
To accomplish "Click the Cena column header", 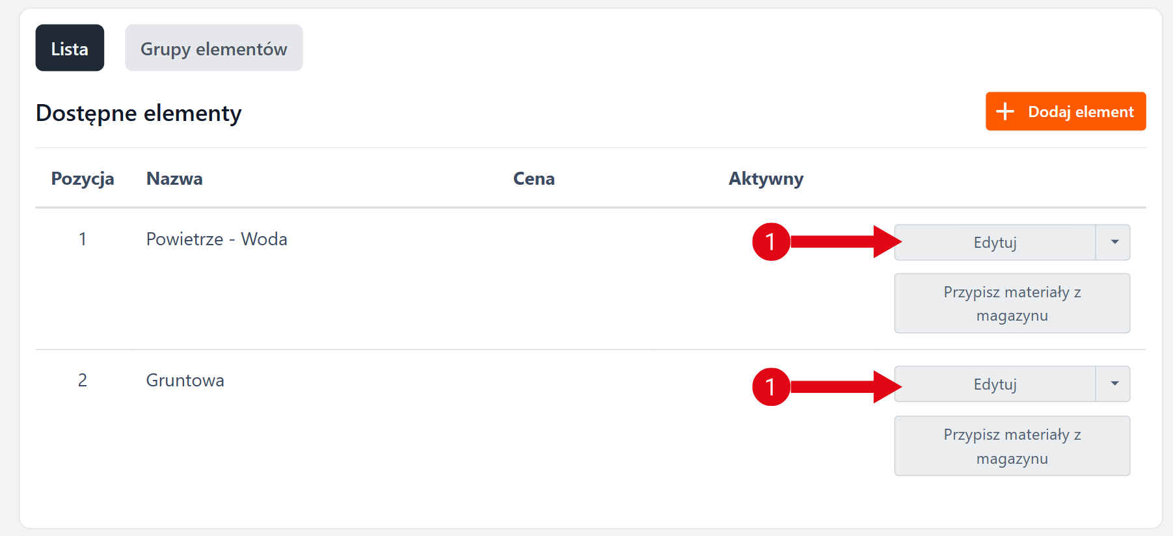I will (x=533, y=179).
